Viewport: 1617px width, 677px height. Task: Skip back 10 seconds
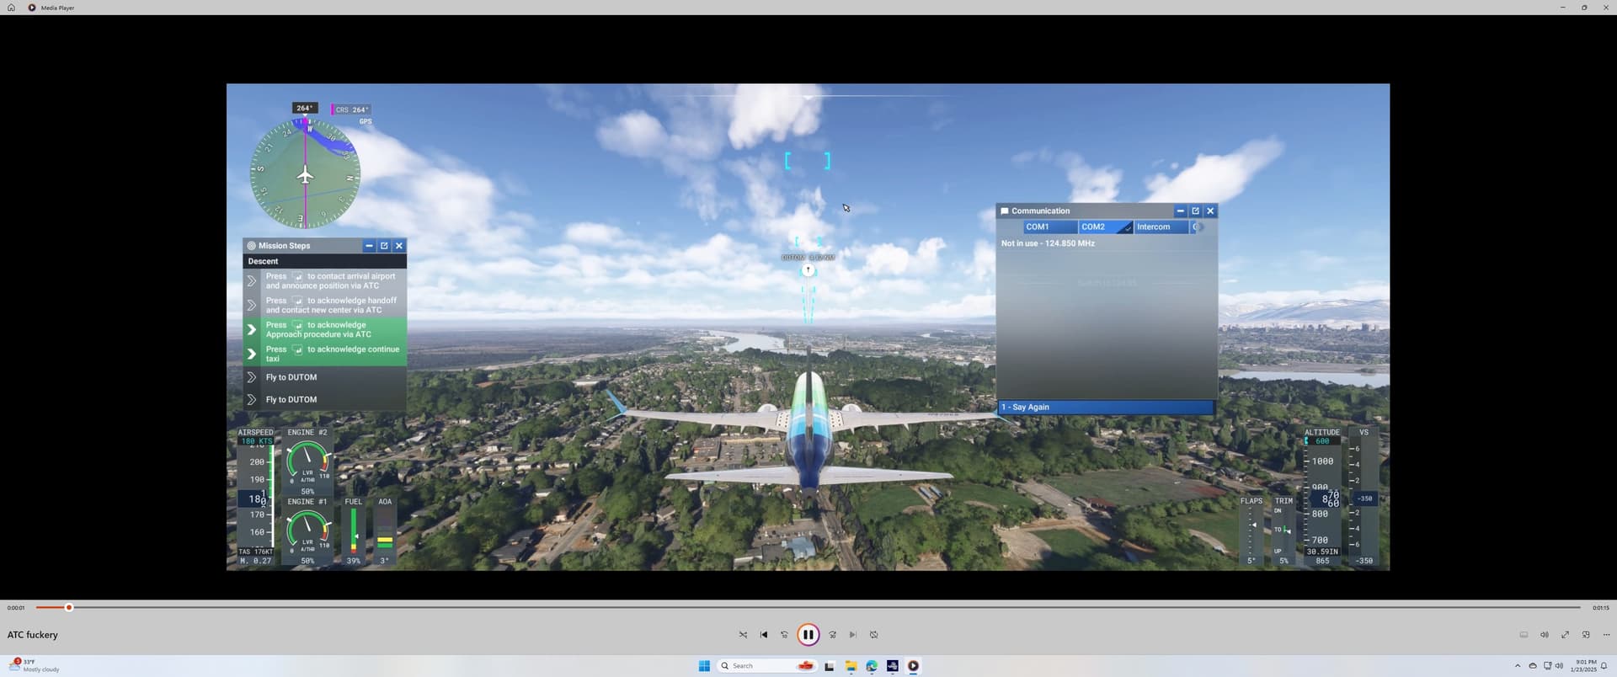click(x=784, y=635)
